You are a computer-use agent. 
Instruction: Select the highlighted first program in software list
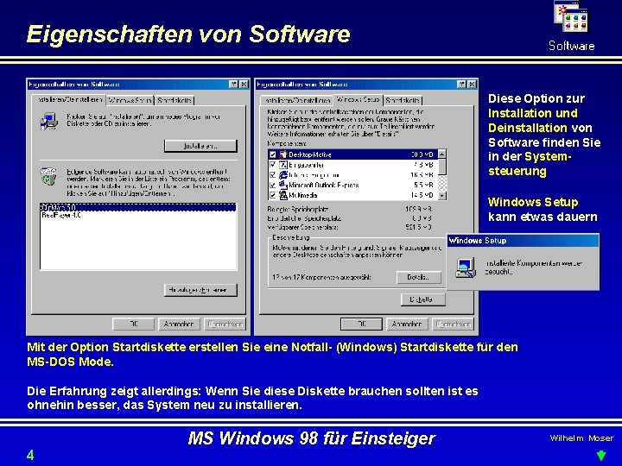click(137, 207)
